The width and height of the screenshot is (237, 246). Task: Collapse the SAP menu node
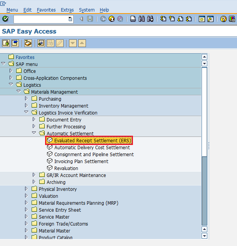3,64
